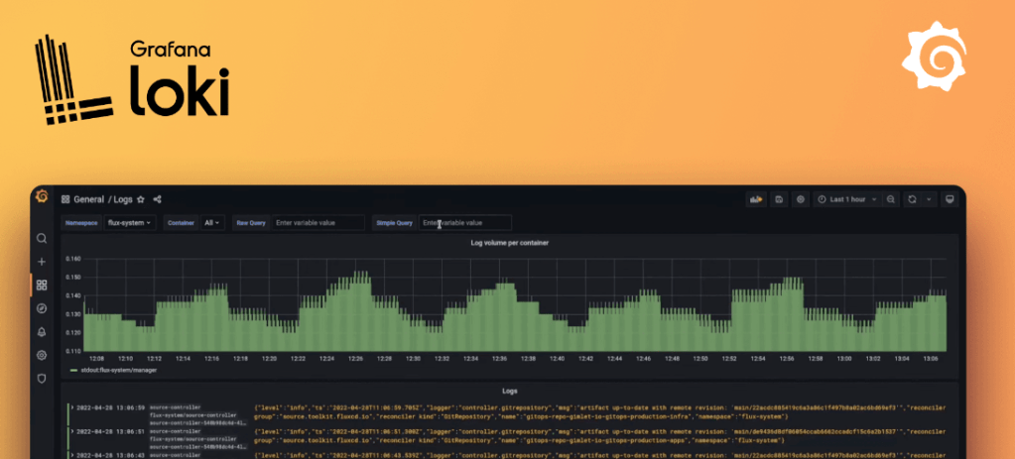Click the 13:06 x-axis time label
Screen dimensions: 1015x459
[x=931, y=358]
